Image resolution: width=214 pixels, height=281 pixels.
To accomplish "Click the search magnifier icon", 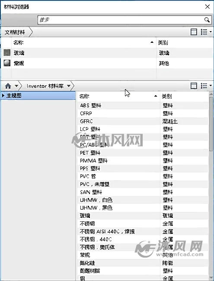I will pyautogui.click(x=207, y=20).
